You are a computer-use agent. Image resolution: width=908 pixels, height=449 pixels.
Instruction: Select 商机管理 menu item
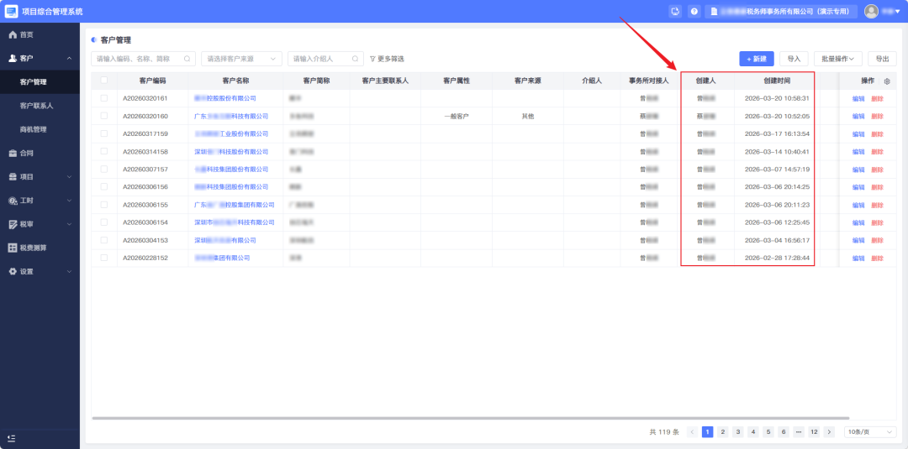pos(33,129)
